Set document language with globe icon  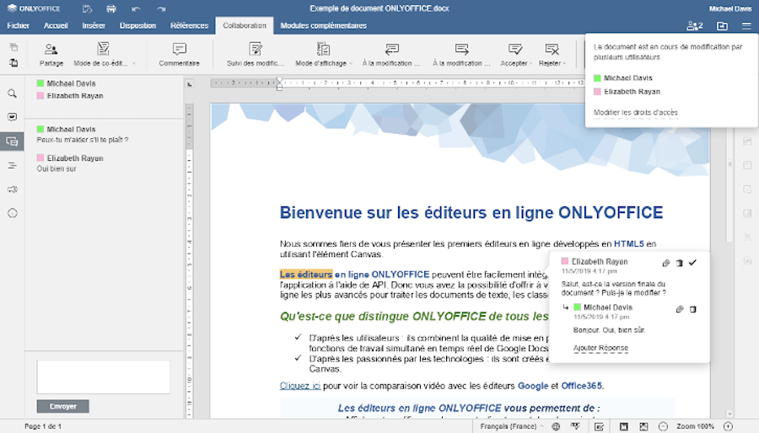click(x=556, y=426)
